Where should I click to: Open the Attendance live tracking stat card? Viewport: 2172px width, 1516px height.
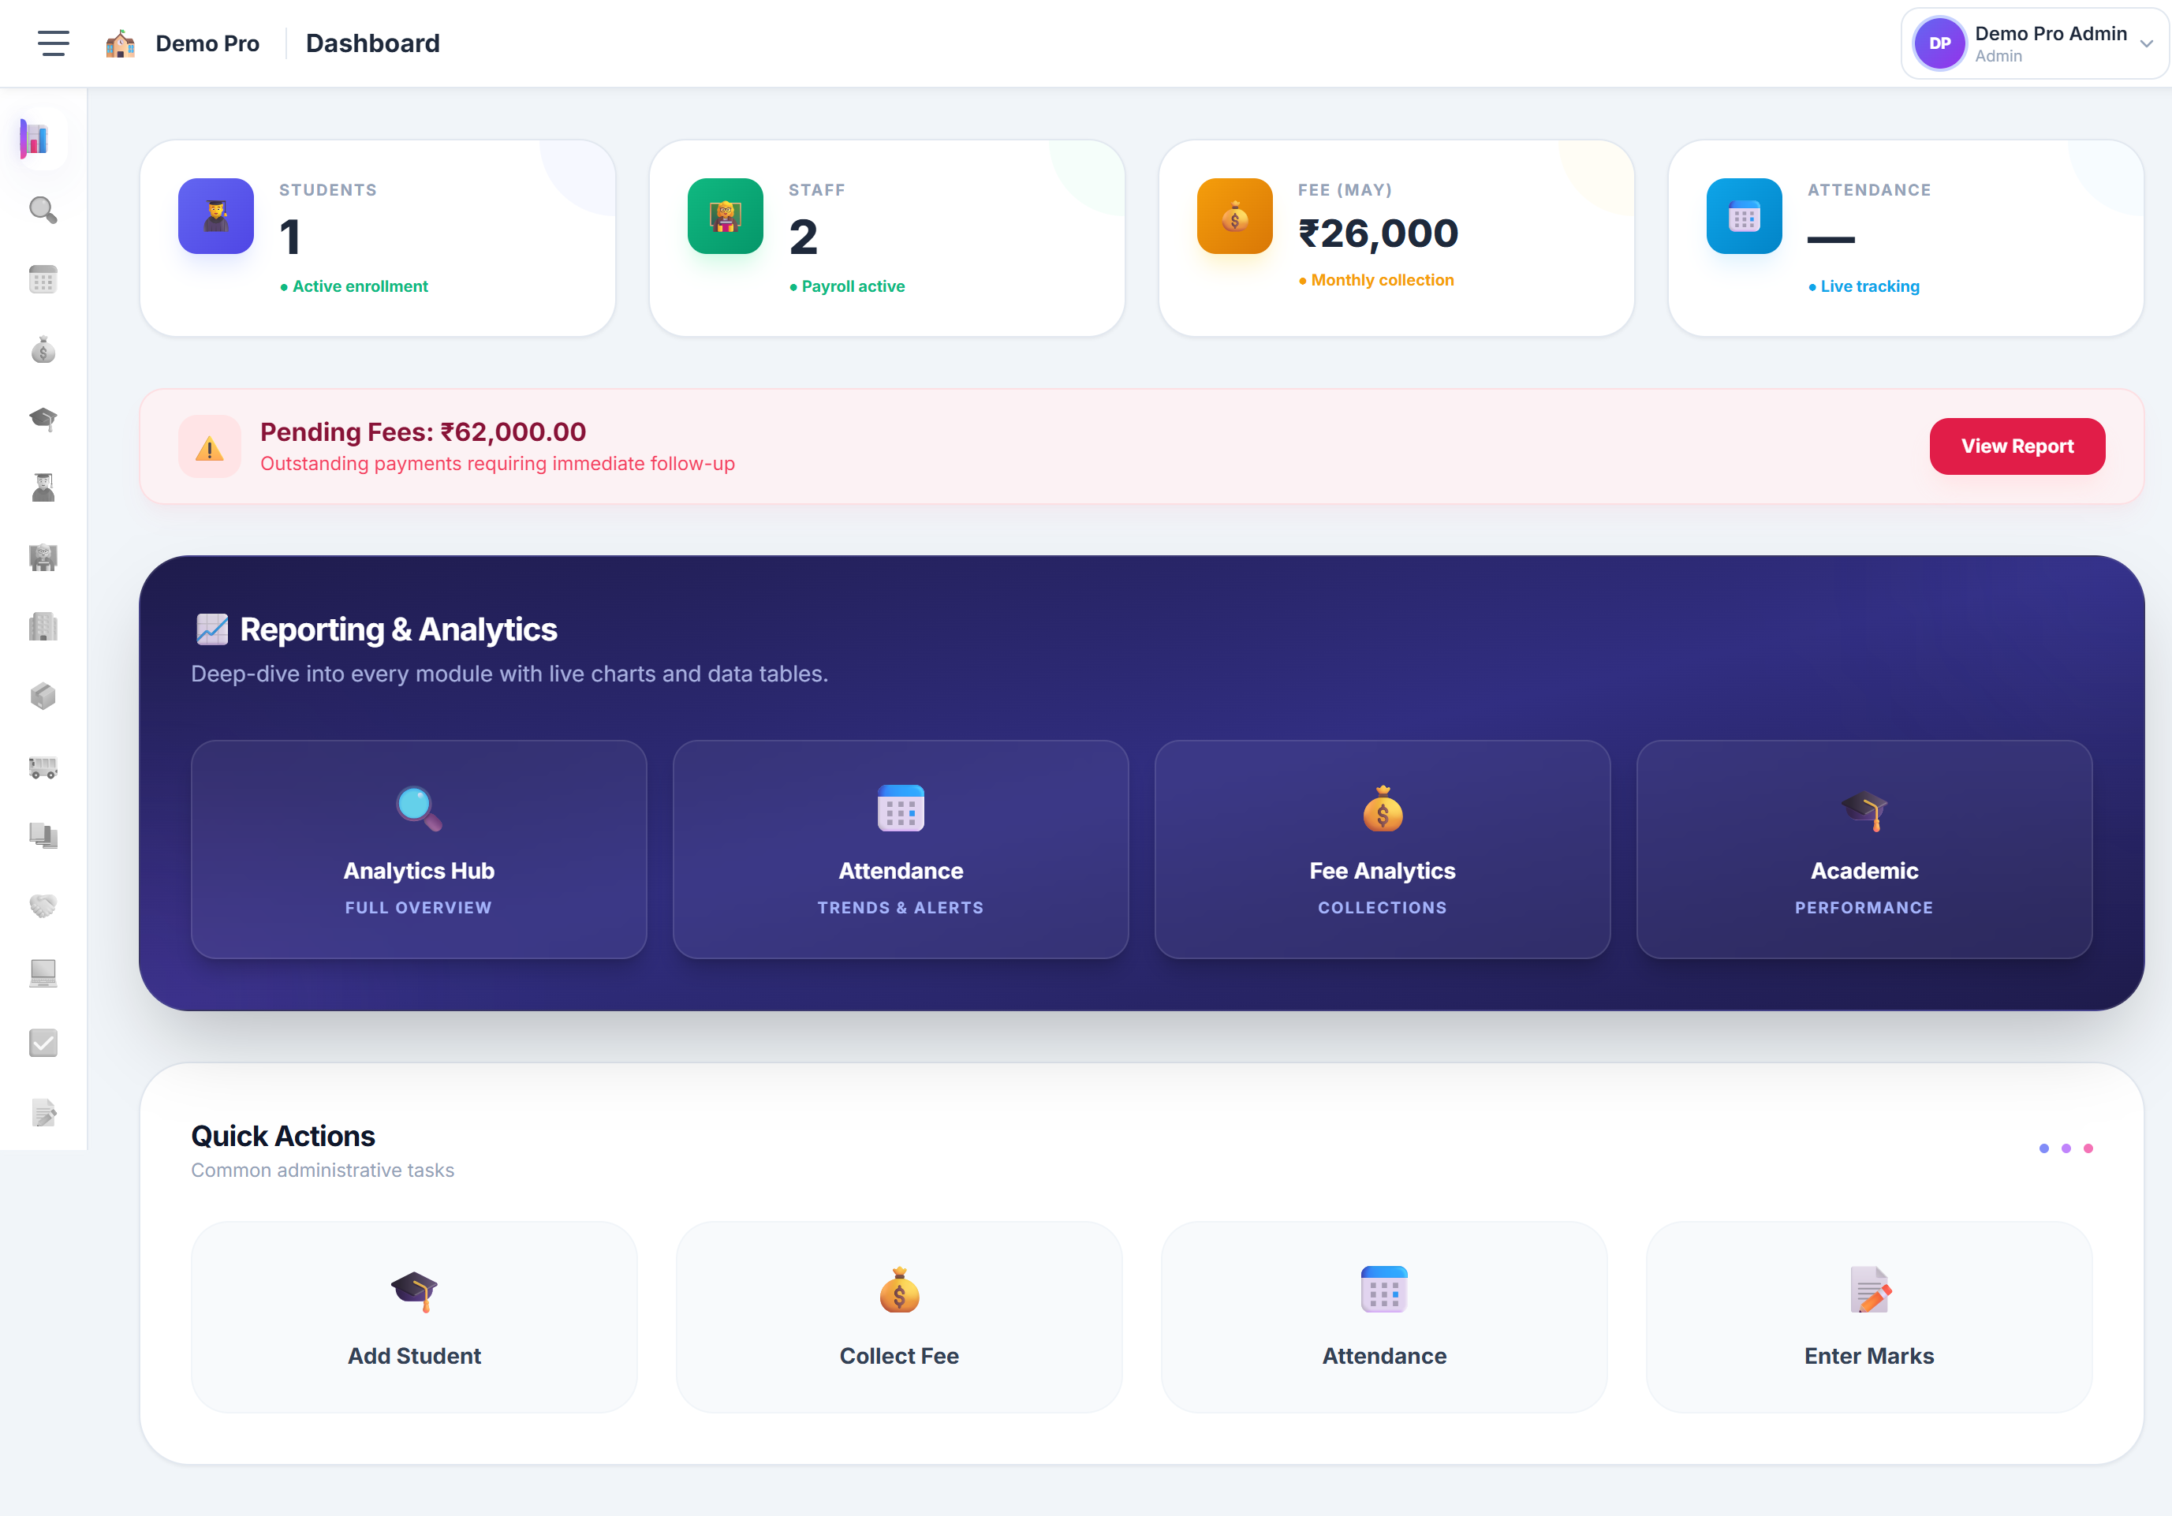pos(1905,238)
